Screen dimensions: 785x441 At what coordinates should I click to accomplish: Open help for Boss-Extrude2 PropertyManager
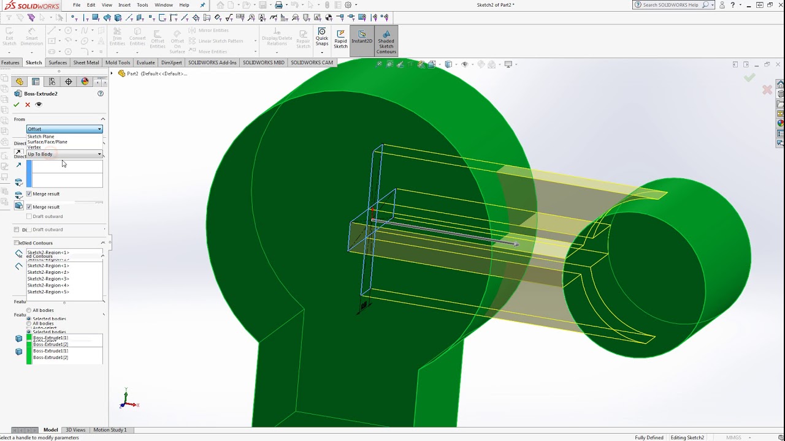[101, 94]
